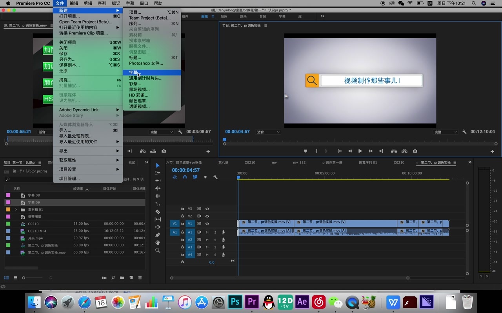Open the 编辑 menu in menu bar
This screenshot has height=313, width=502.
(74, 3)
